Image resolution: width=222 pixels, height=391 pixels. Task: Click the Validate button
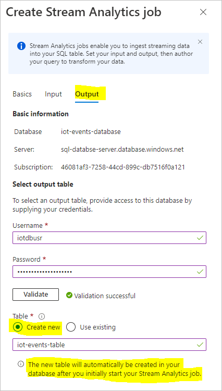35,295
